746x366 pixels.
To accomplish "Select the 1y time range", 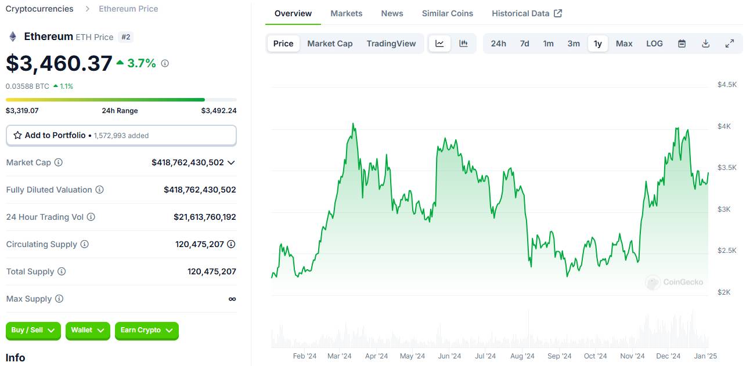I will (x=598, y=44).
